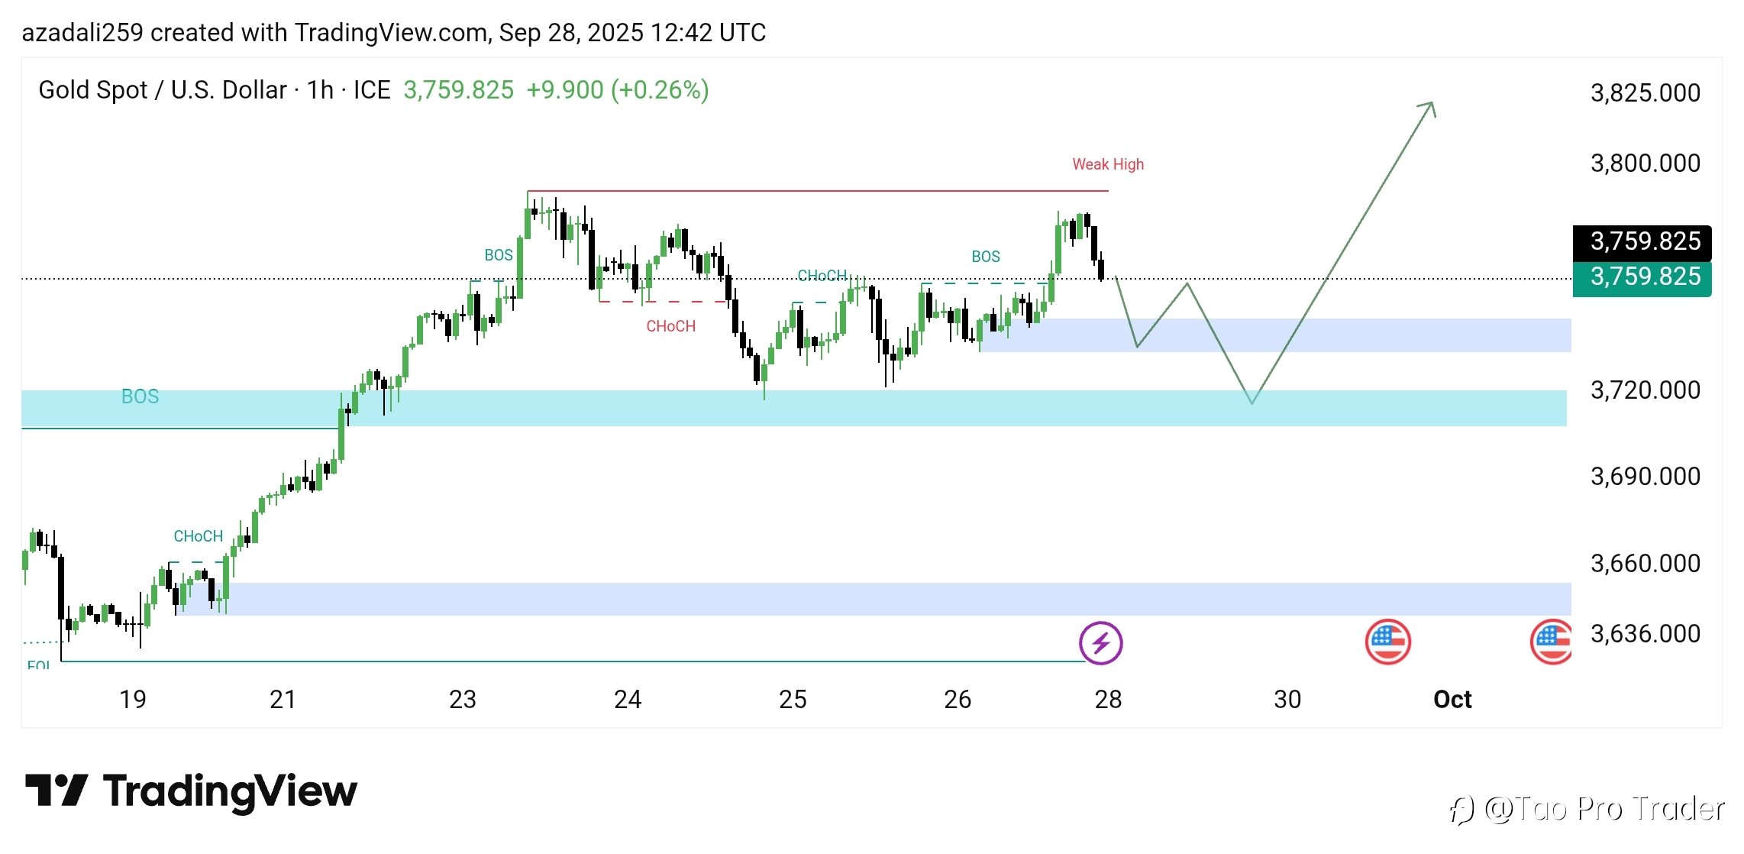Viewport: 1744px width, 854px height.
Task: Click the green 3,759.825 price tag
Action: coord(1642,277)
